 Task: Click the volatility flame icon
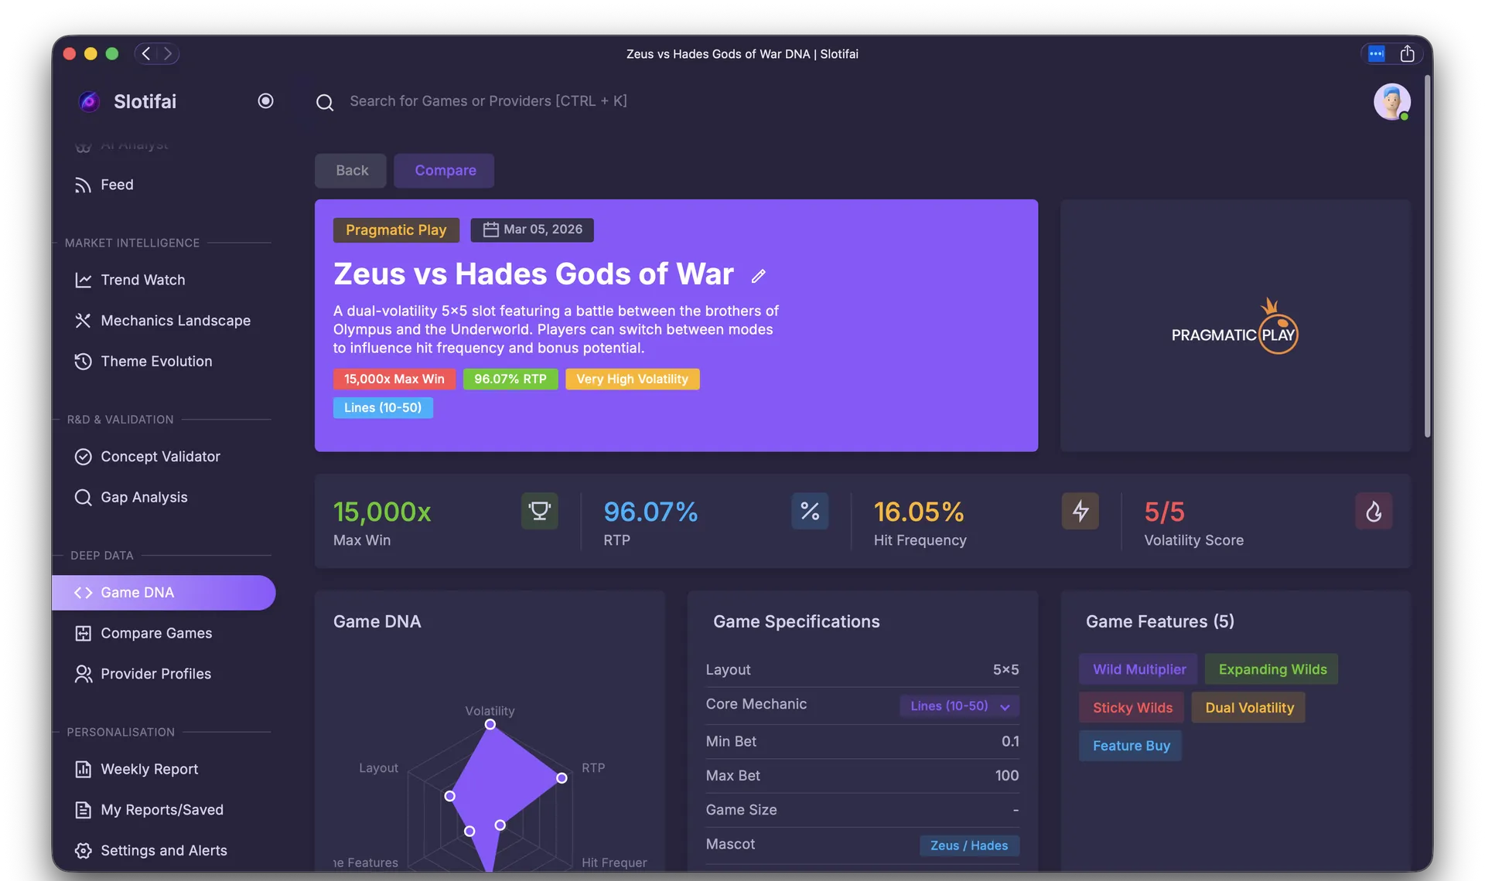pos(1373,511)
